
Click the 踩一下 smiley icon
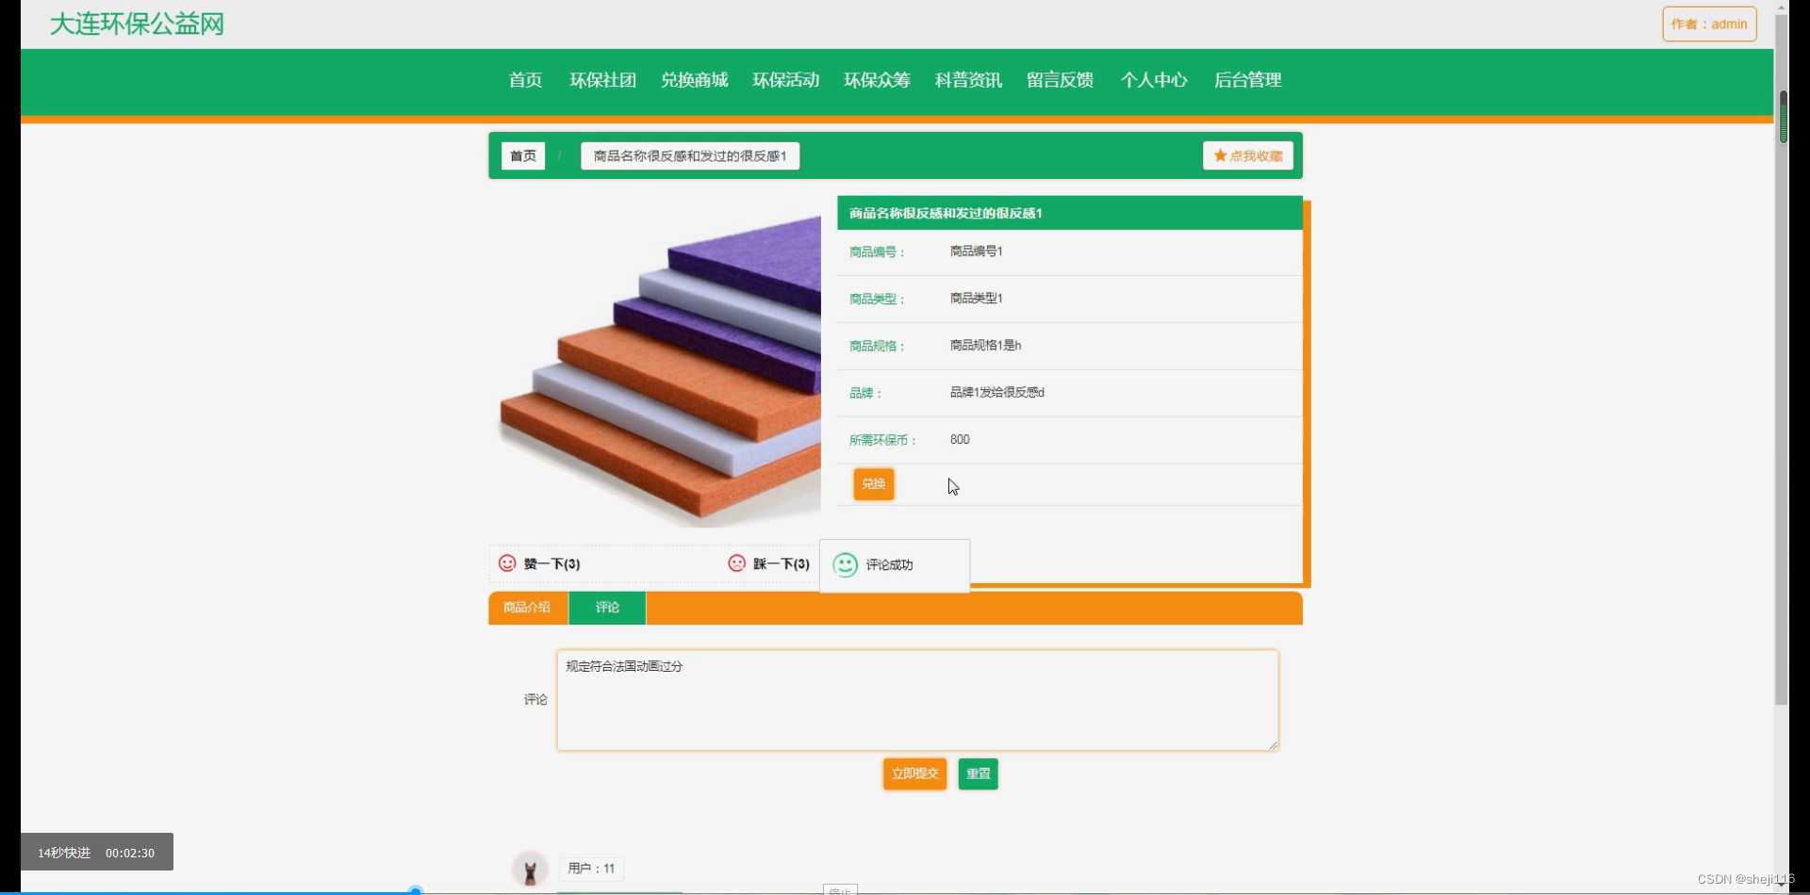coord(736,562)
